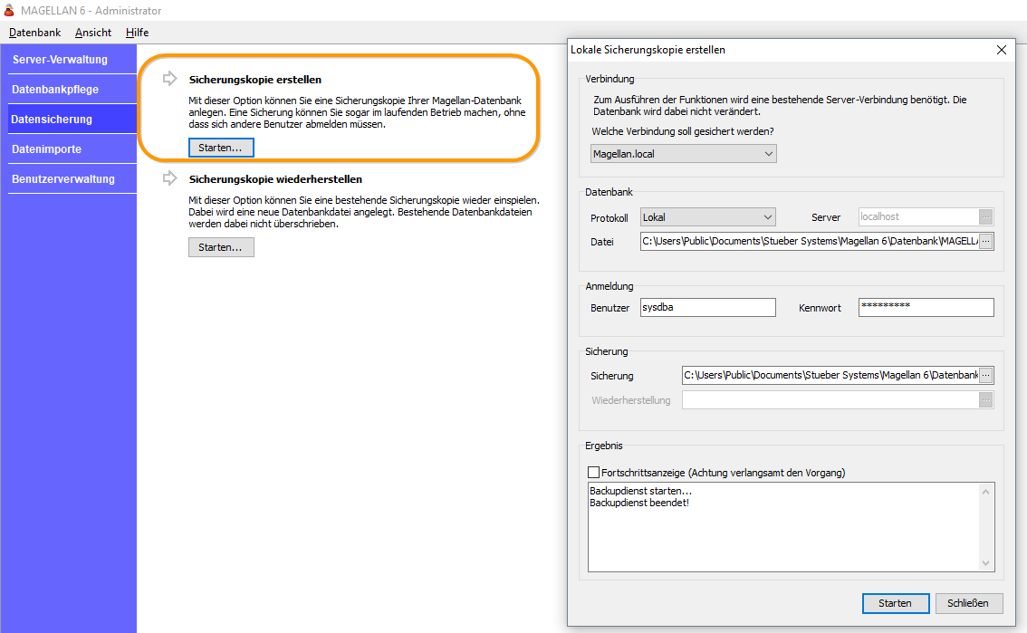The image size is (1027, 633).
Task: Click arrow icon beside Sicherungskopie erstellen
Action: (169, 79)
